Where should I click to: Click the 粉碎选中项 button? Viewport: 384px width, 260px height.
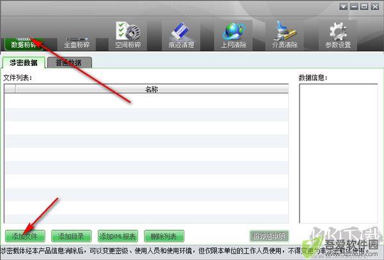(269, 236)
